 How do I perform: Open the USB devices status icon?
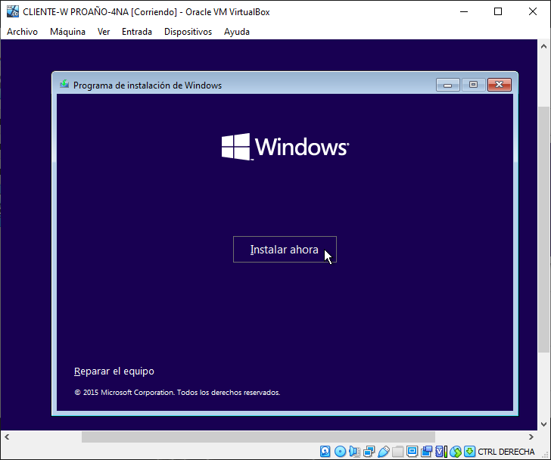(x=384, y=451)
